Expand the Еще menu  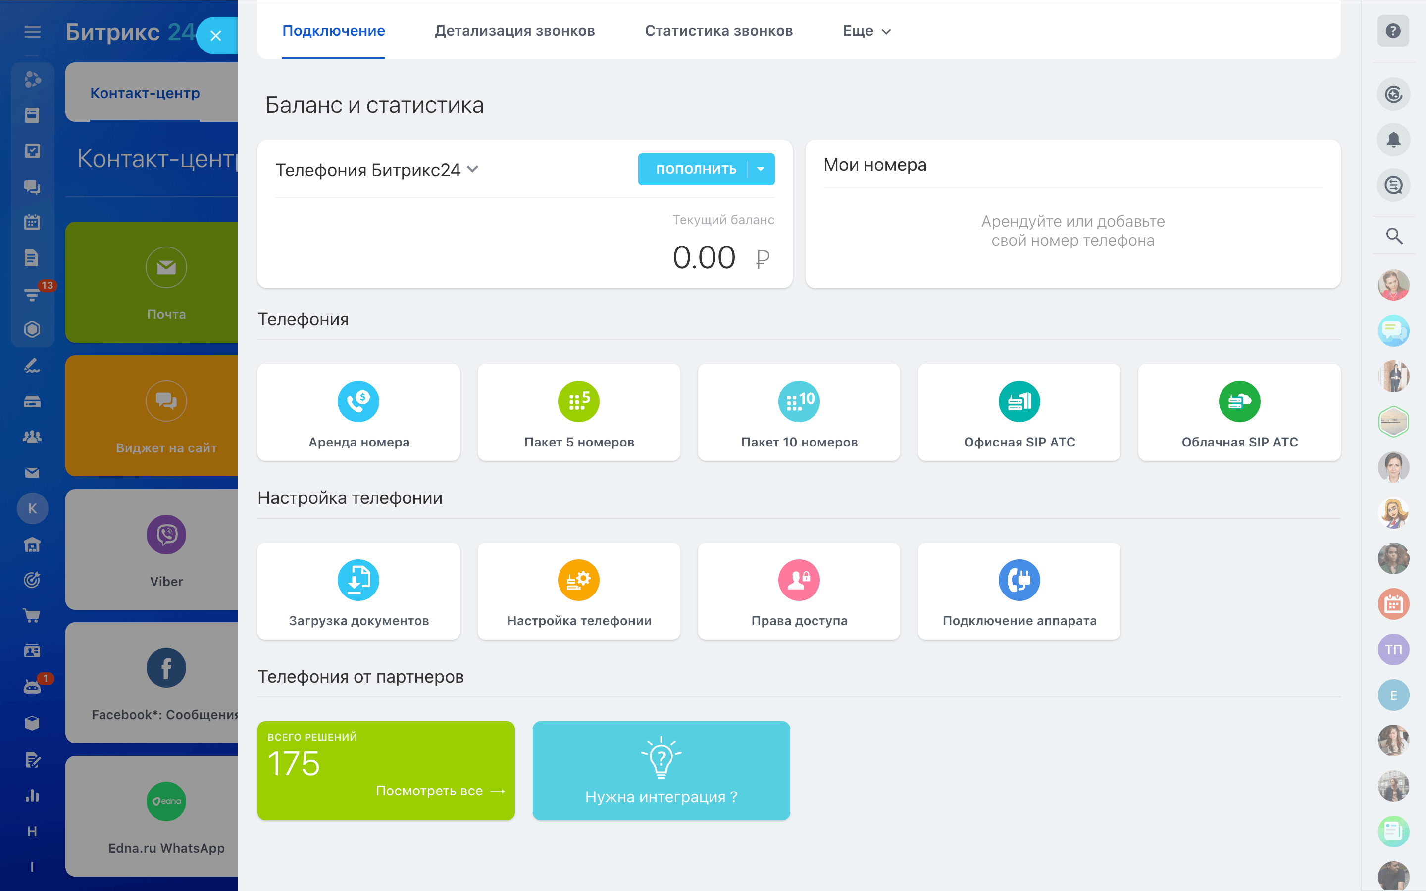(867, 31)
